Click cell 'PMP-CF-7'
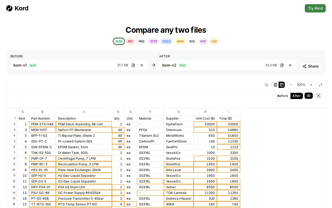Image resolution: width=332 pixels, height=208 pixels. [x=42, y=159]
